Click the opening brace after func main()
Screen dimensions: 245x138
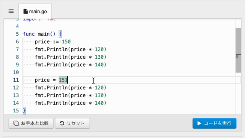60,34
